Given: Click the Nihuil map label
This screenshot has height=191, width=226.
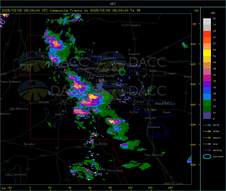Looking at the screenshot, I should [59, 114].
